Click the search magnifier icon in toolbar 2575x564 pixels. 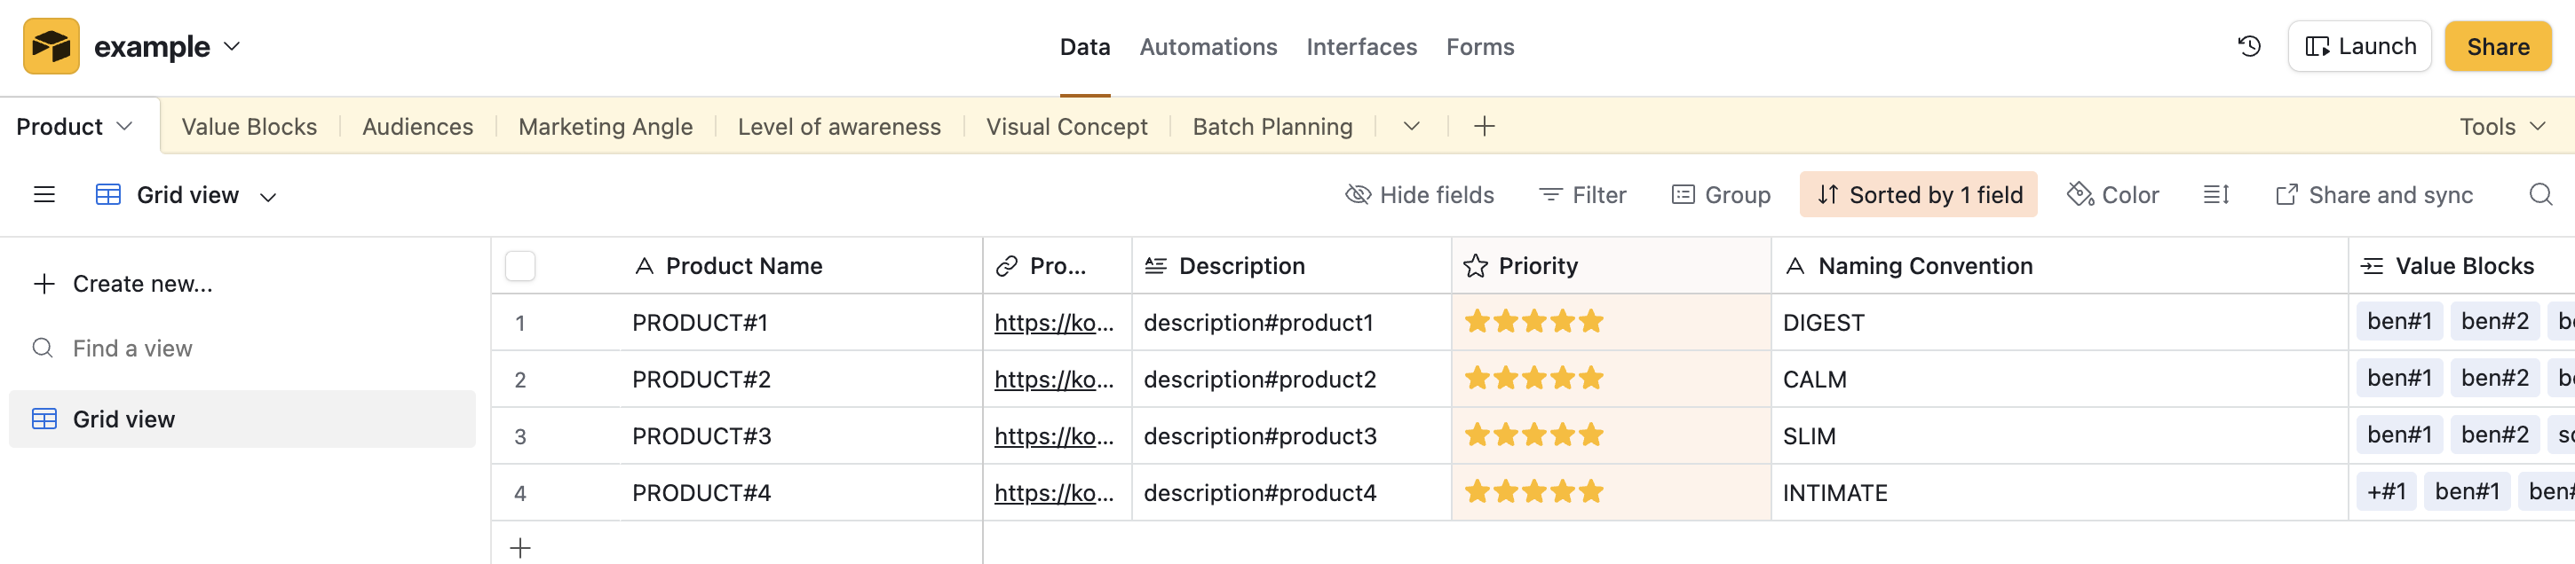point(2540,195)
